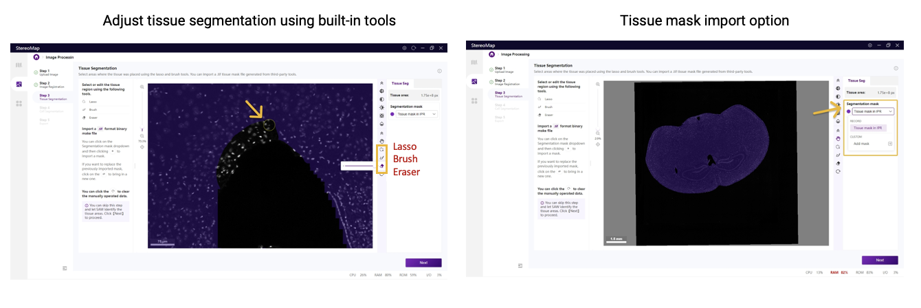Click the add mask plus icon

(x=890, y=144)
